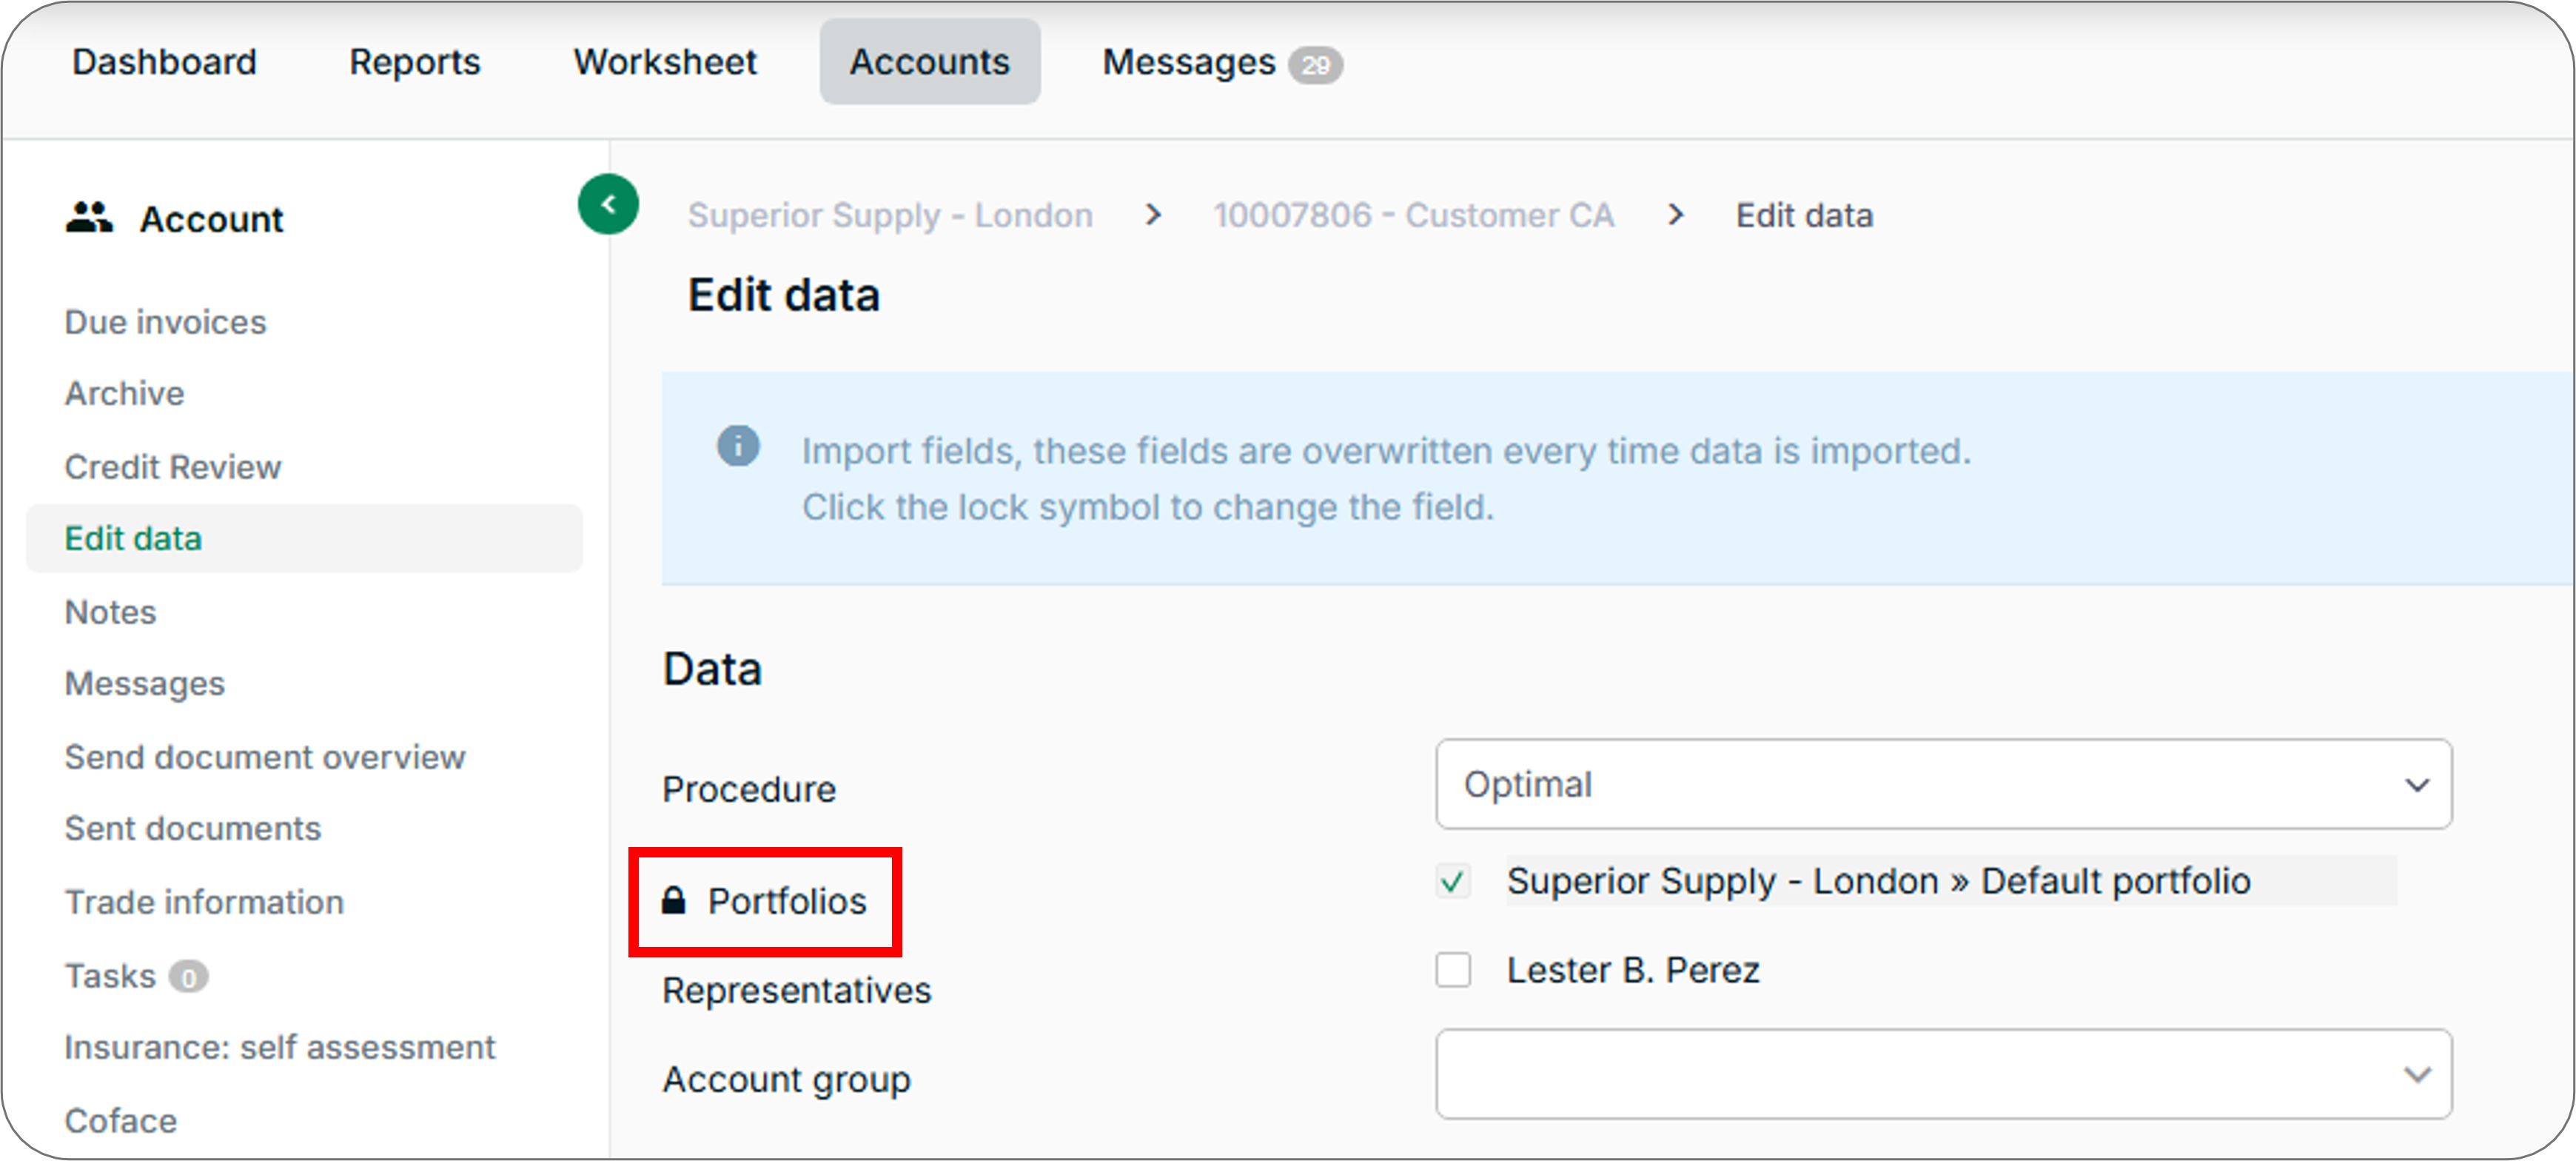Click the Edit data breadcrumb item
Screen dimensions: 2576x1161
click(x=1804, y=215)
